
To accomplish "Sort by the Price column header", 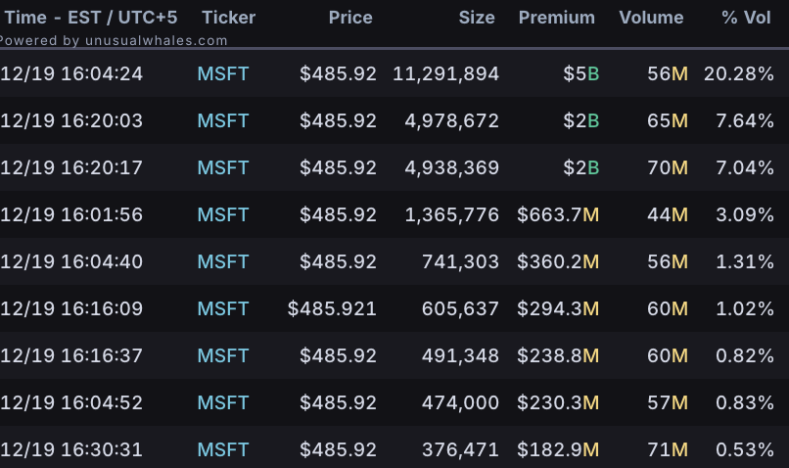I will click(x=350, y=18).
